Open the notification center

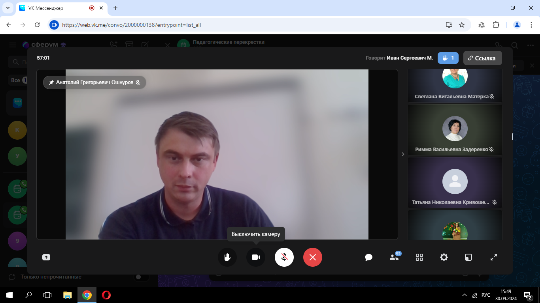pos(527,295)
